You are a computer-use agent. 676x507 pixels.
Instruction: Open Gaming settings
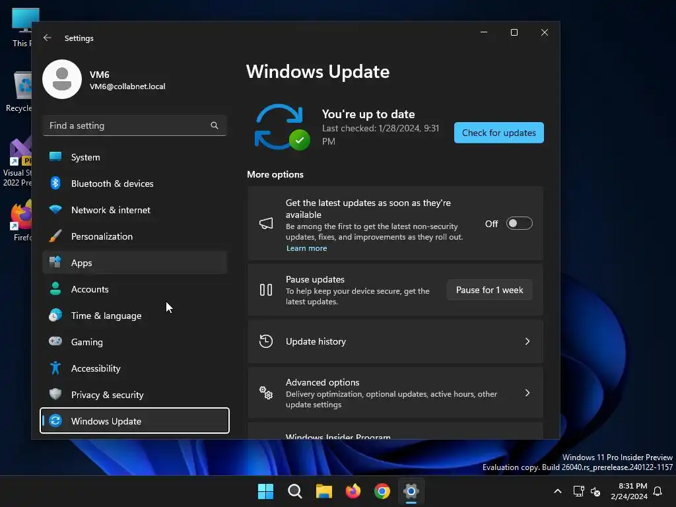point(135,341)
